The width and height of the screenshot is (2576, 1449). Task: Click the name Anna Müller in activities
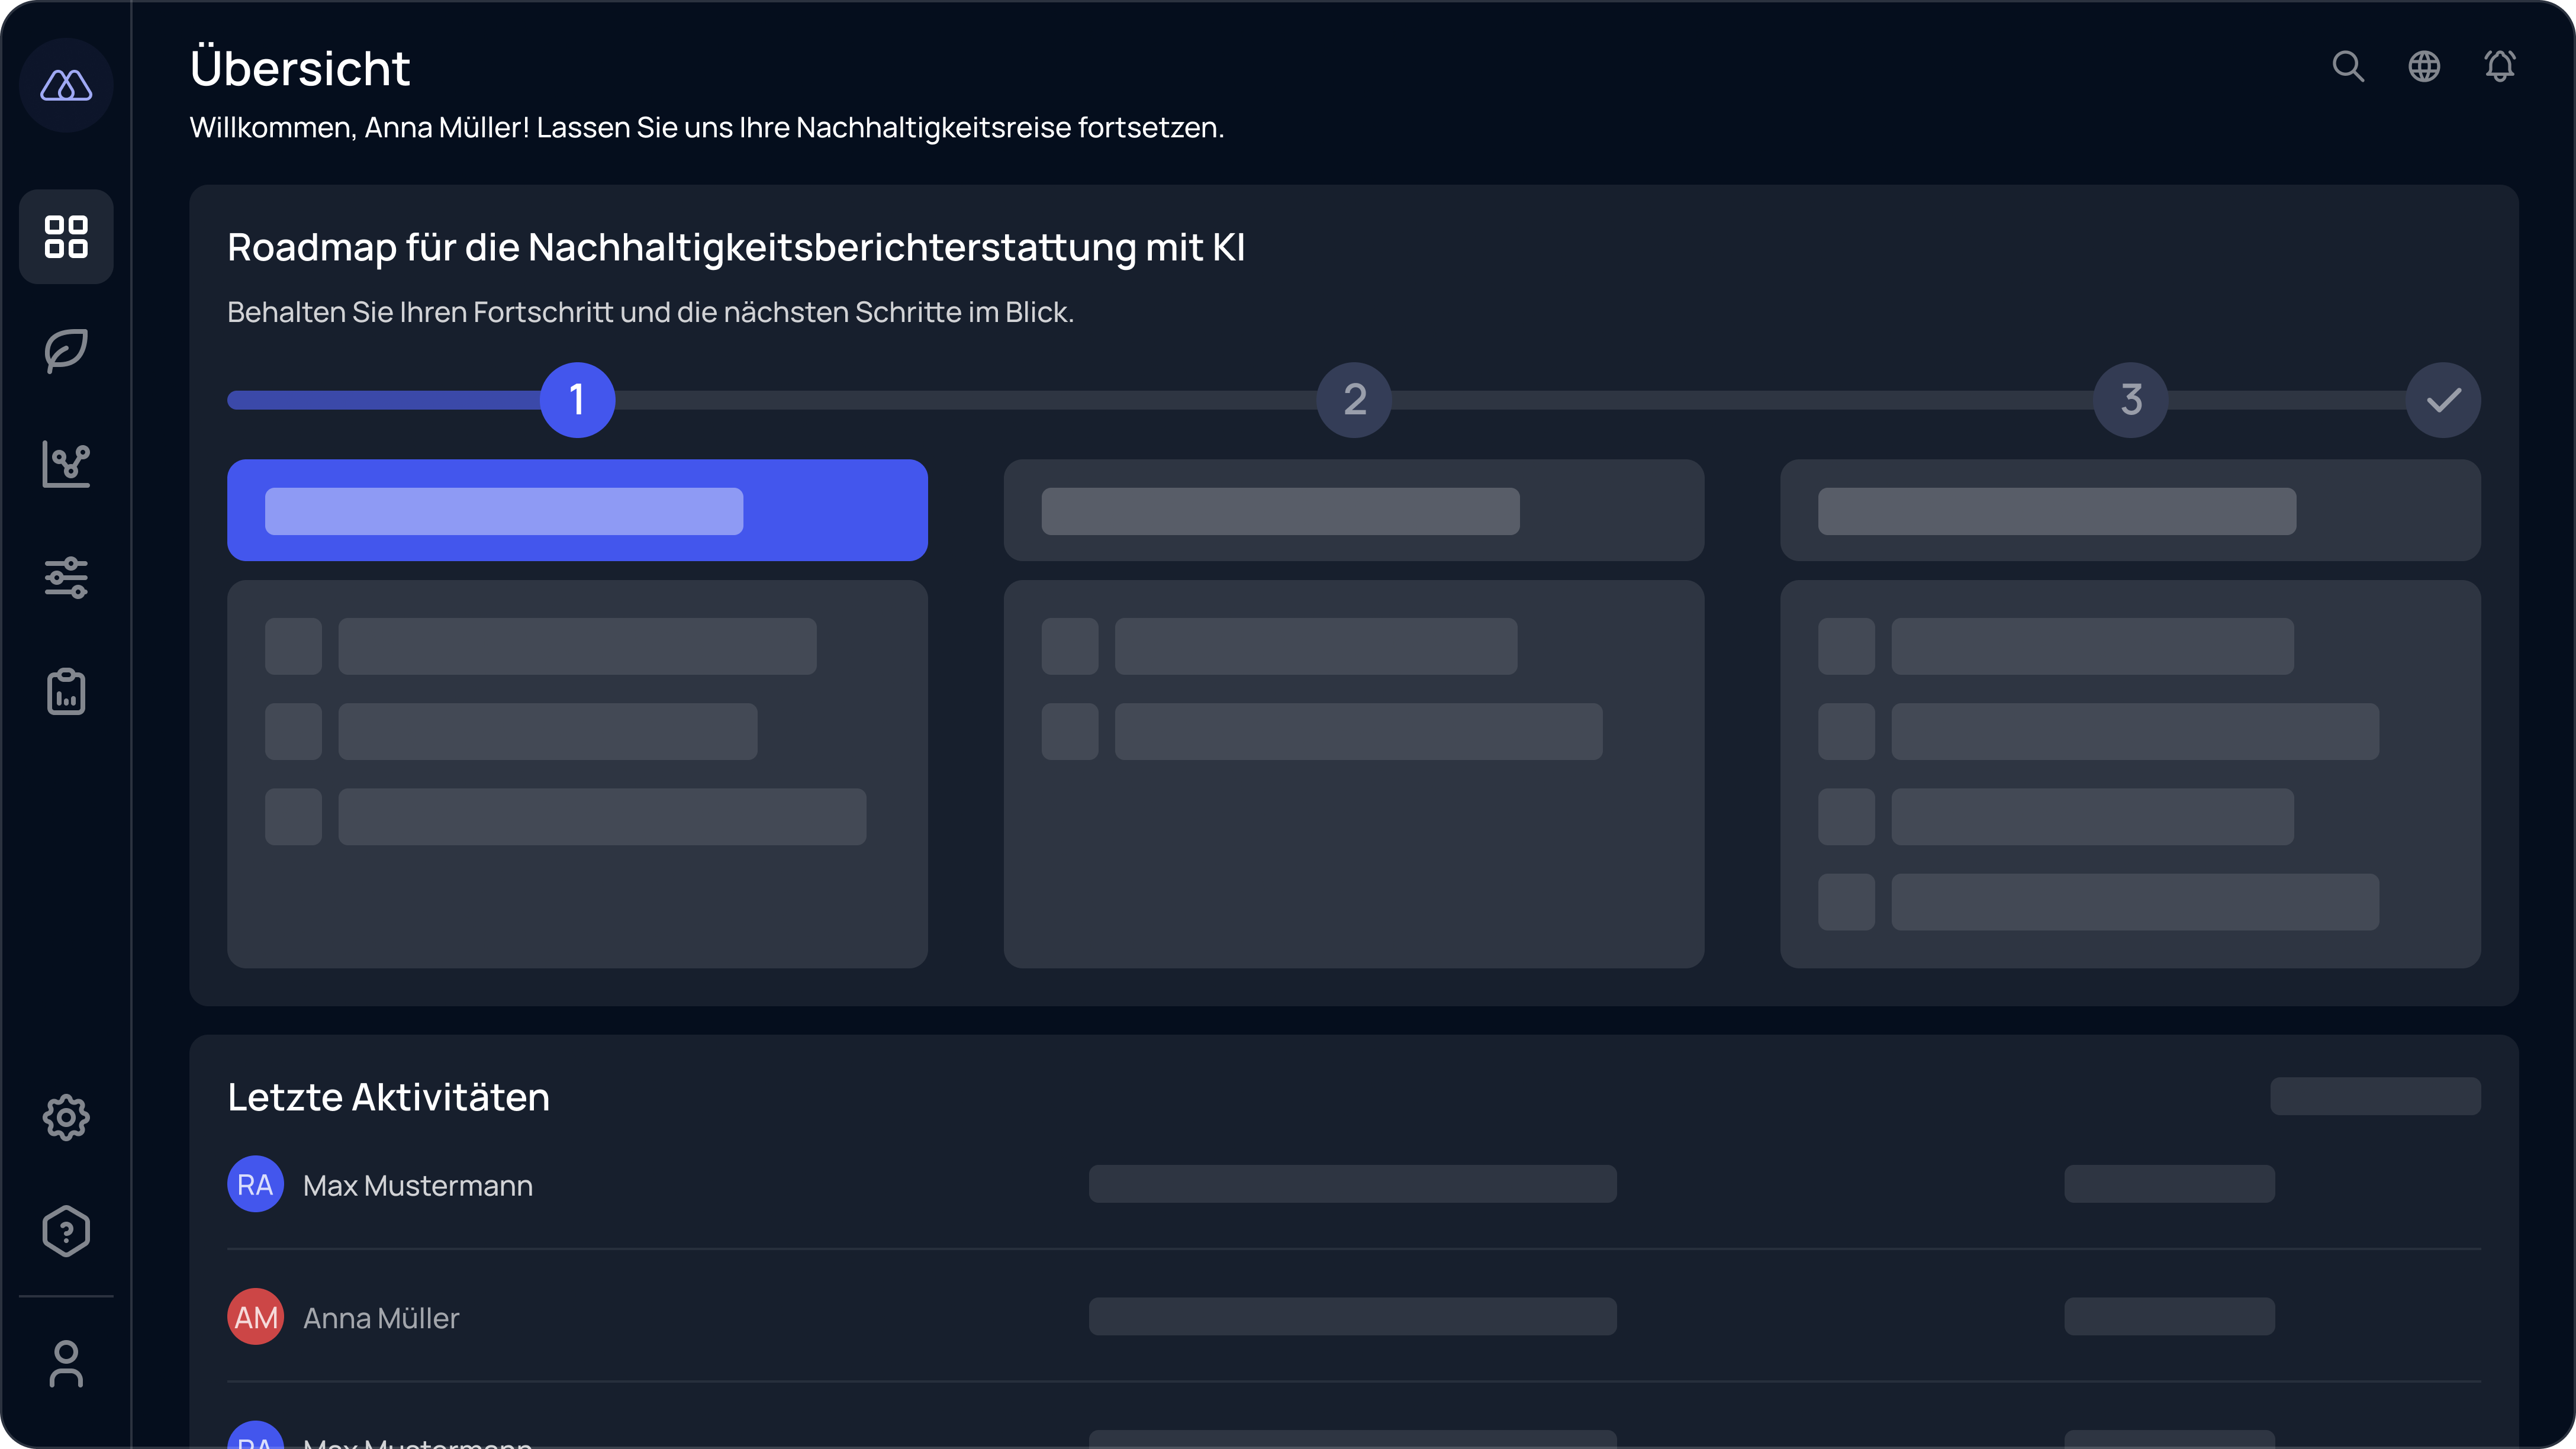381,1318
